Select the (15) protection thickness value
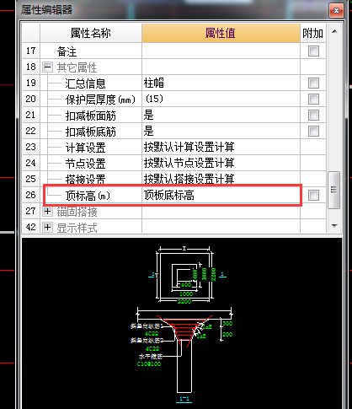 (x=221, y=100)
